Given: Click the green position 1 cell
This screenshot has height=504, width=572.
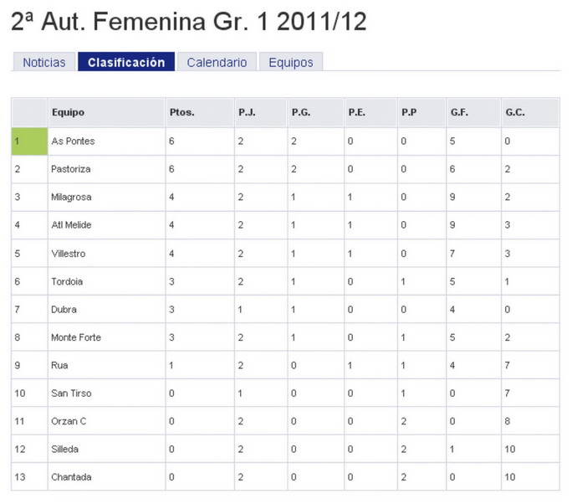Looking at the screenshot, I should 29,141.
